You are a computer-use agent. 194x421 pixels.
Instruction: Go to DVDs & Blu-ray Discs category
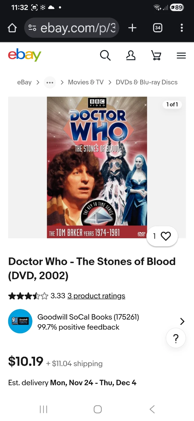click(146, 82)
